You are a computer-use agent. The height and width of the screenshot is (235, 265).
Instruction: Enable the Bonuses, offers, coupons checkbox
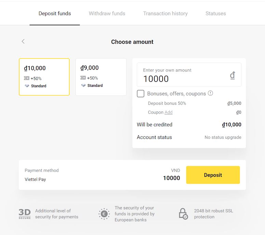coord(141,94)
